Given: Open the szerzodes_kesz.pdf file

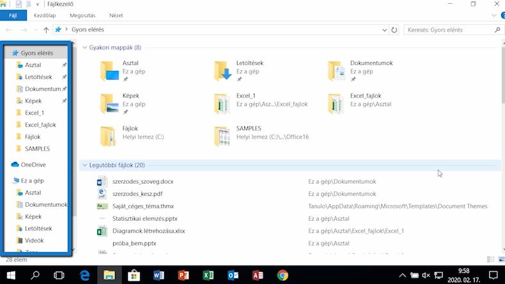Looking at the screenshot, I should 137,193.
